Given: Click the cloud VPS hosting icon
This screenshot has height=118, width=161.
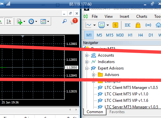Looking at the screenshot, I should pyautogui.click(x=158, y=25).
